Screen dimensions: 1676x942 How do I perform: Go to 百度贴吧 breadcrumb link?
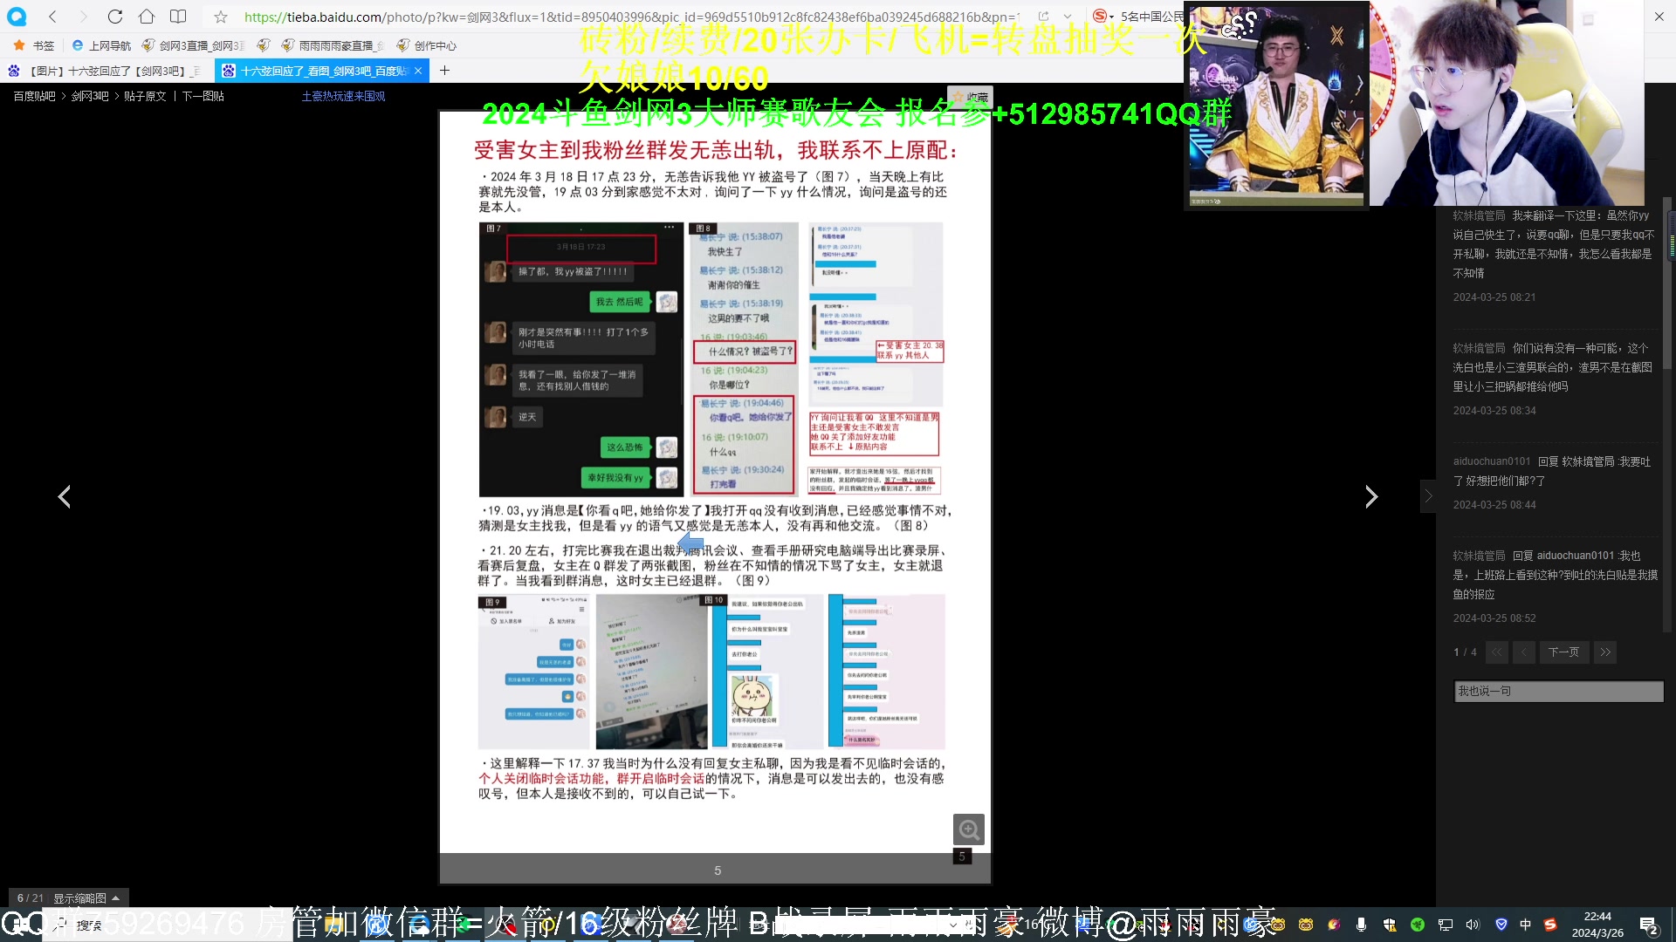[34, 96]
